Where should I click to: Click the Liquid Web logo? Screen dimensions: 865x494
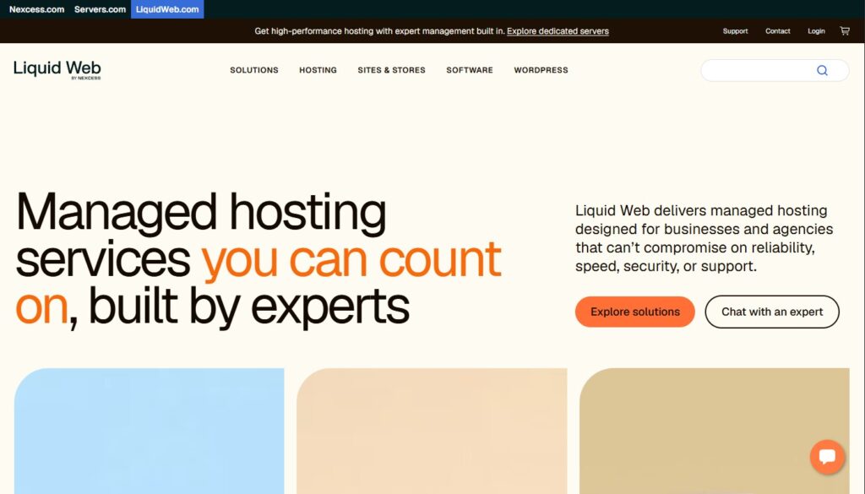57,70
